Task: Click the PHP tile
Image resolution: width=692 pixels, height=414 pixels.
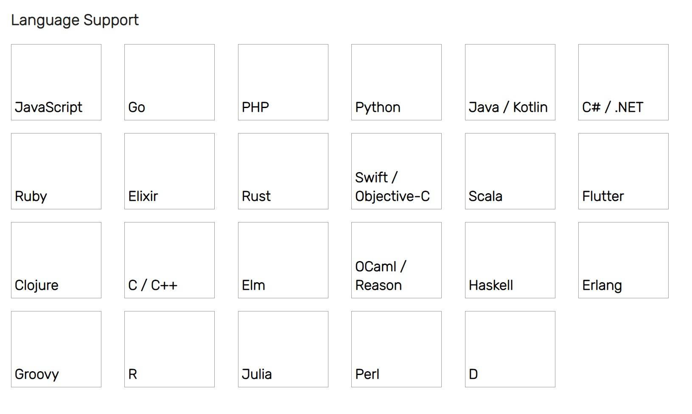Action: 283,82
